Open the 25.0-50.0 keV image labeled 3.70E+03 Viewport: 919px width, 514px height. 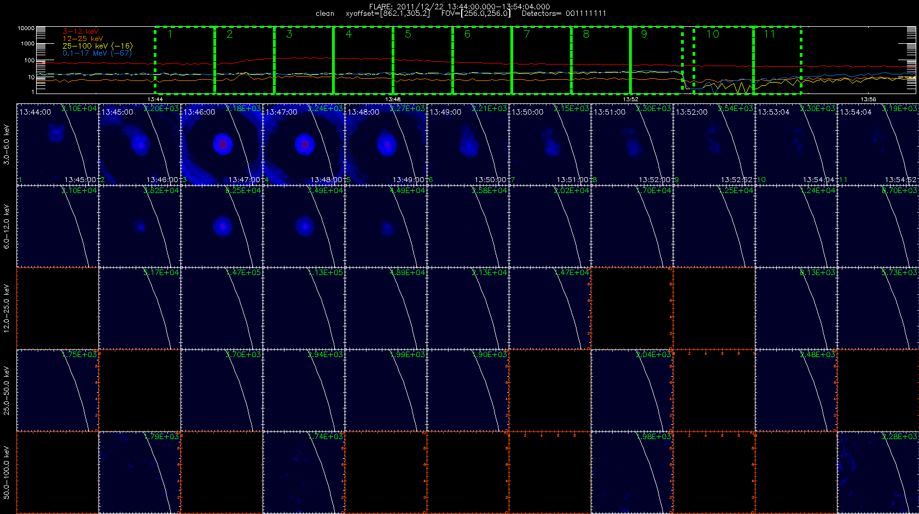[x=222, y=390]
